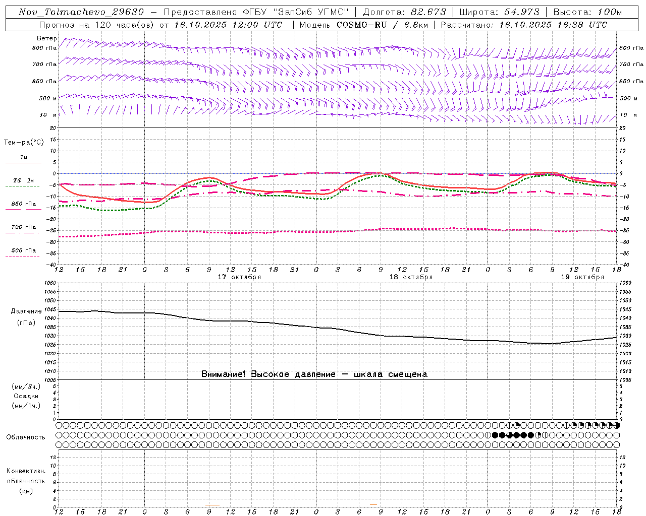The width and height of the screenshot is (646, 516).
Task: Click the Высота: 100м header field
Action: point(587,12)
